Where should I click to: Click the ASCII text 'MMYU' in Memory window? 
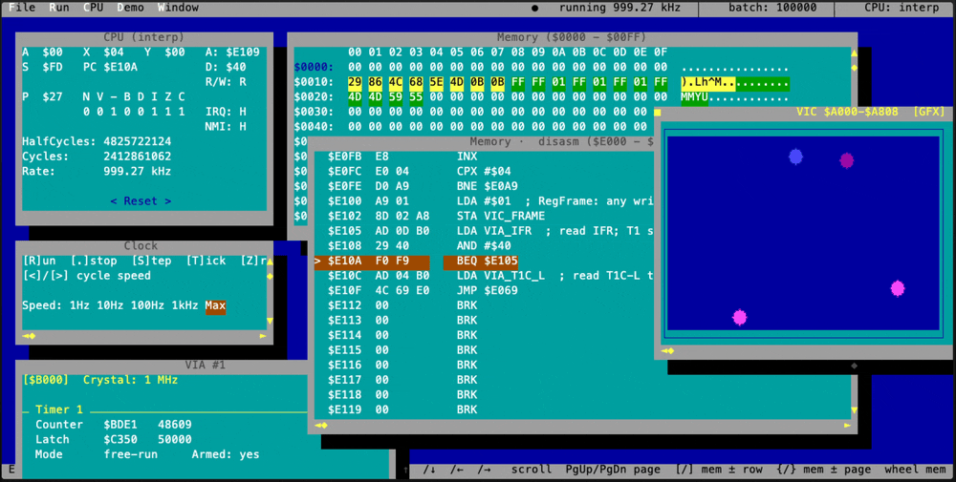tap(694, 96)
